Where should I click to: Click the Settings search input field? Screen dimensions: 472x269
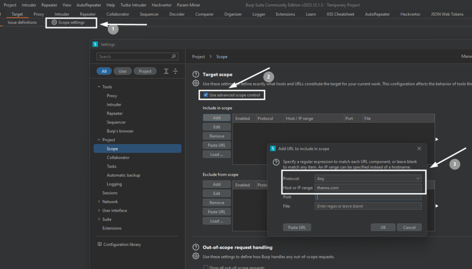click(137, 57)
